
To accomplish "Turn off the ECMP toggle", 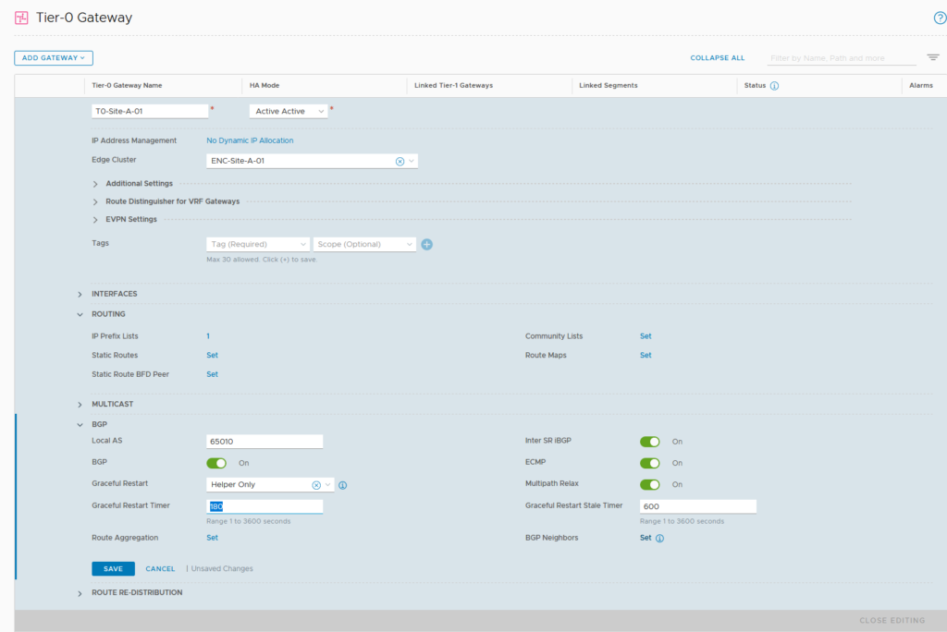I will coord(650,463).
